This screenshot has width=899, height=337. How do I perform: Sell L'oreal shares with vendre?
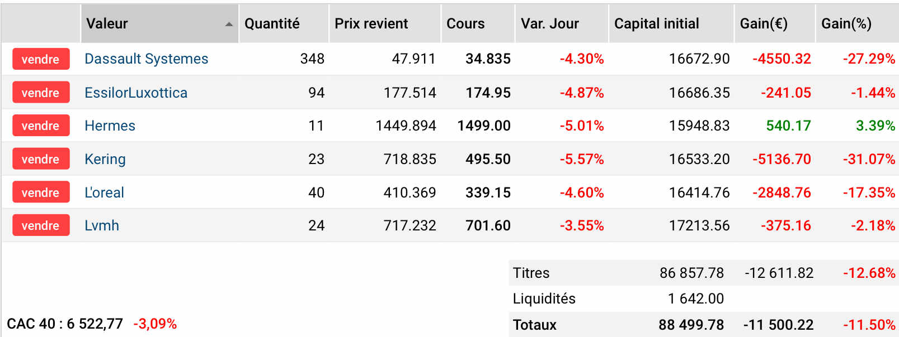41,192
